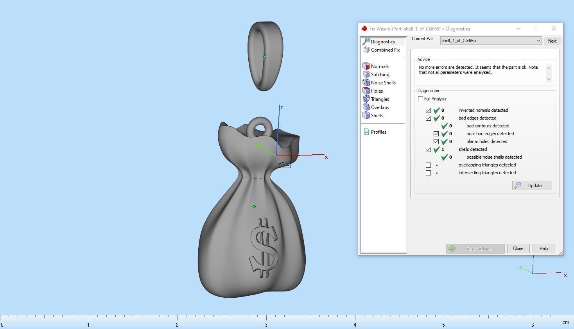574x329 pixels.
Task: Open Help for the Fix Wizard
Action: (x=544, y=249)
